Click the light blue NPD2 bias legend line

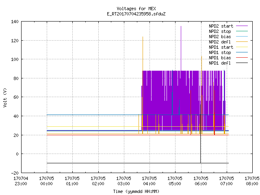click(242, 36)
